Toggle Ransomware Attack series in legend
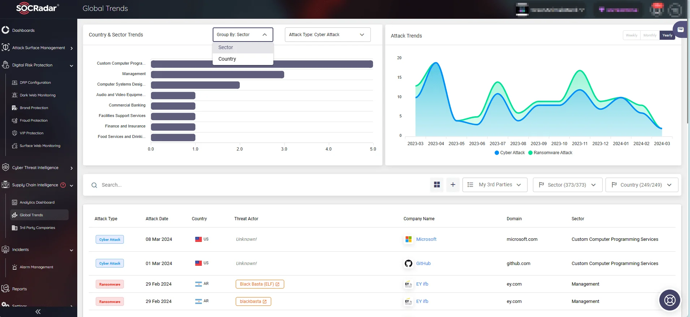 coord(550,153)
